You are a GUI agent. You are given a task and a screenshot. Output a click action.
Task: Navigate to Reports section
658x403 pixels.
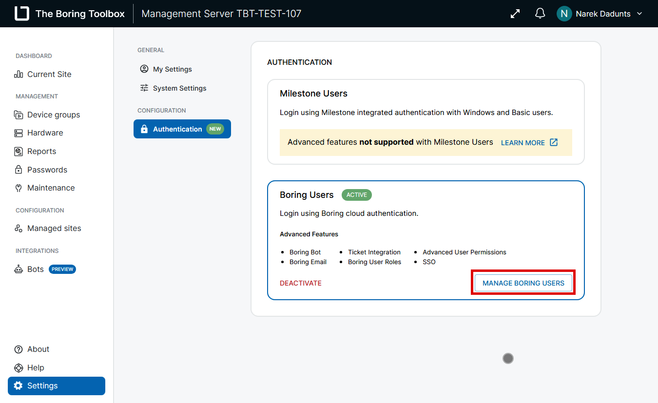41,151
